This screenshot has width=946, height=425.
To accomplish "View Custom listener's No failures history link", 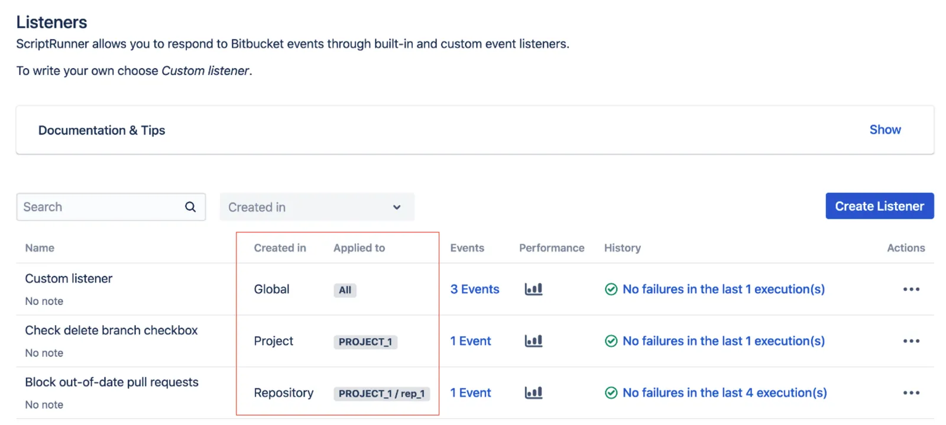I will click(724, 289).
